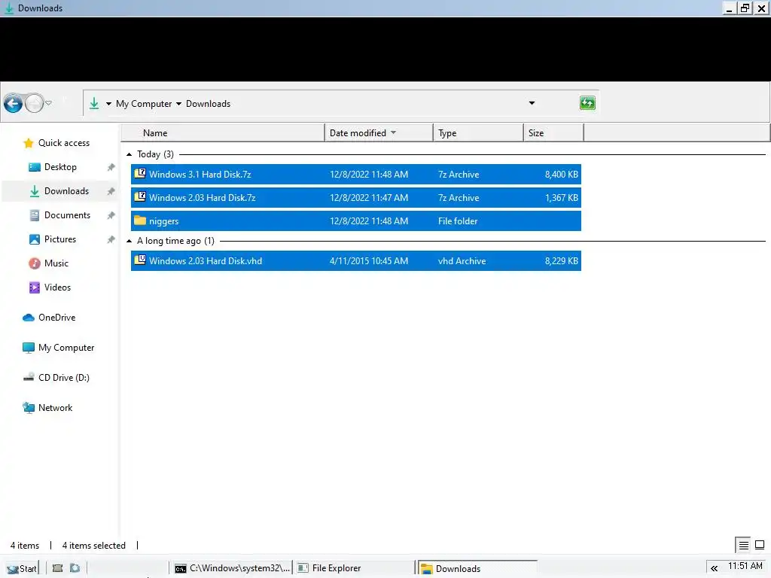This screenshot has width=771, height=578.
Task: Select file name Windows 2.03 Hard Disk.vhd
Action: point(206,261)
